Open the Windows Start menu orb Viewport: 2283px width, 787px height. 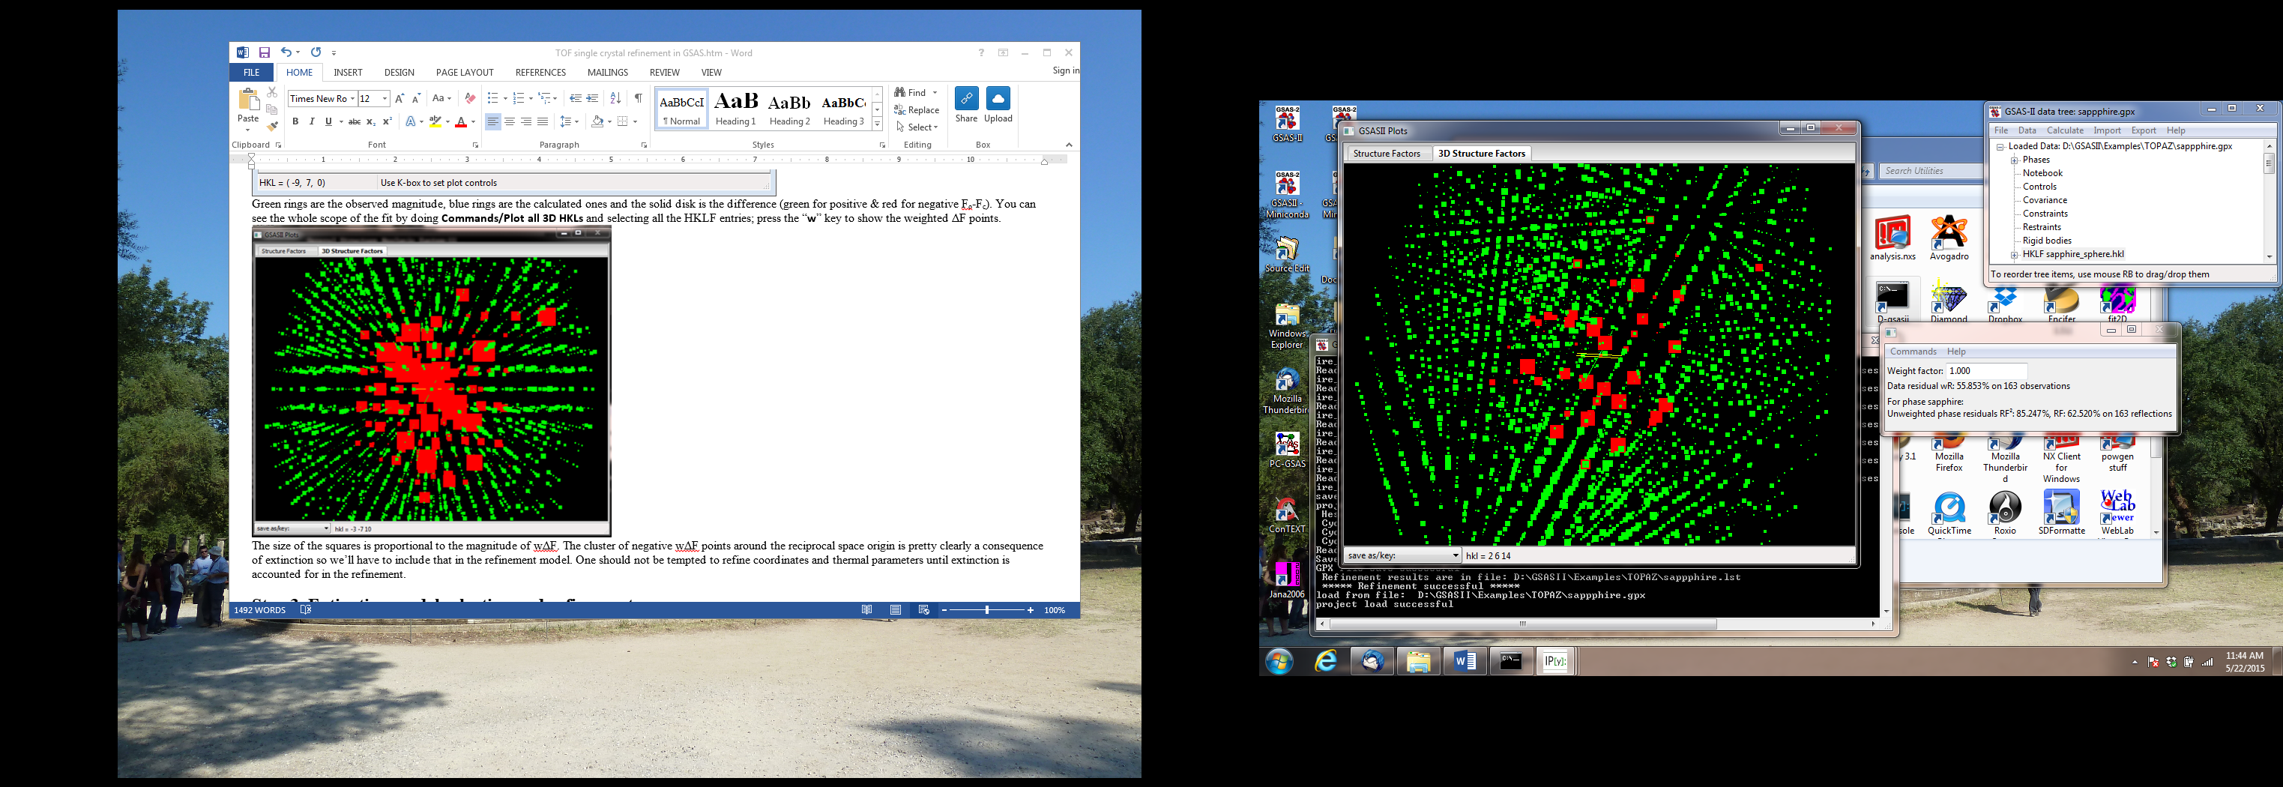pos(1279,661)
